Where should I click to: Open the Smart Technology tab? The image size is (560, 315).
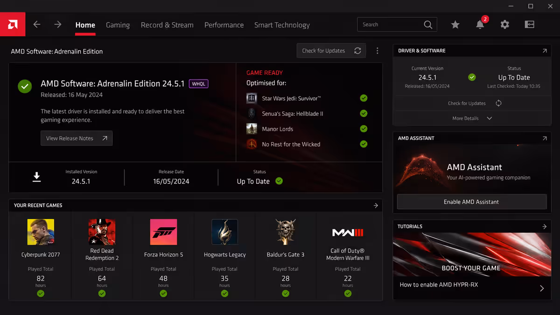click(x=282, y=25)
